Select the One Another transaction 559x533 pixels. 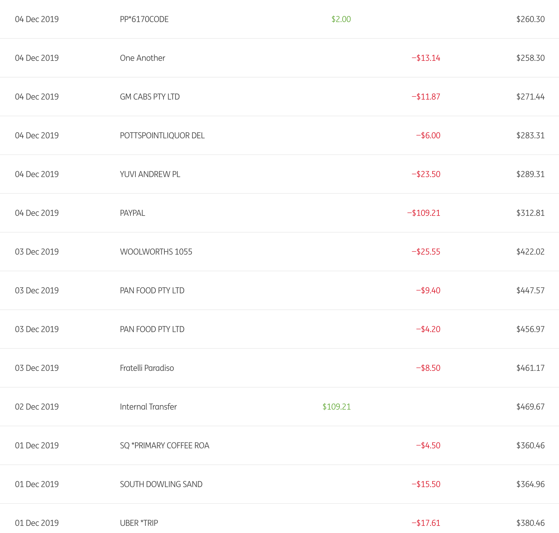coord(142,58)
